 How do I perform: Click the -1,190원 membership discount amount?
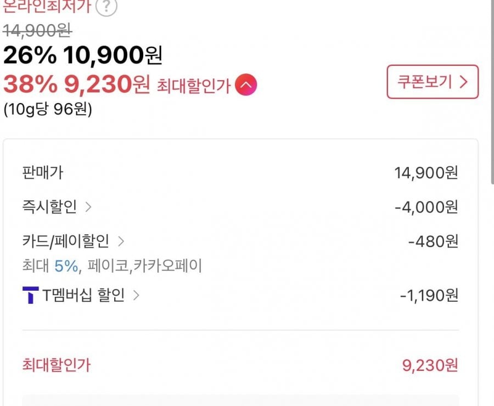point(429,295)
